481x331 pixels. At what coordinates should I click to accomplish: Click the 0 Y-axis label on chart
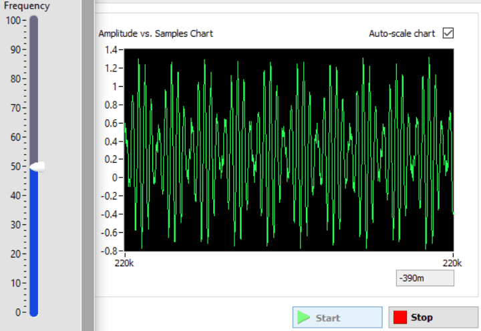point(115,178)
